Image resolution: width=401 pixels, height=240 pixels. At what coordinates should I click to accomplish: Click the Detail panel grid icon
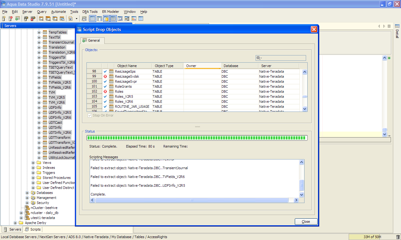(397, 26)
